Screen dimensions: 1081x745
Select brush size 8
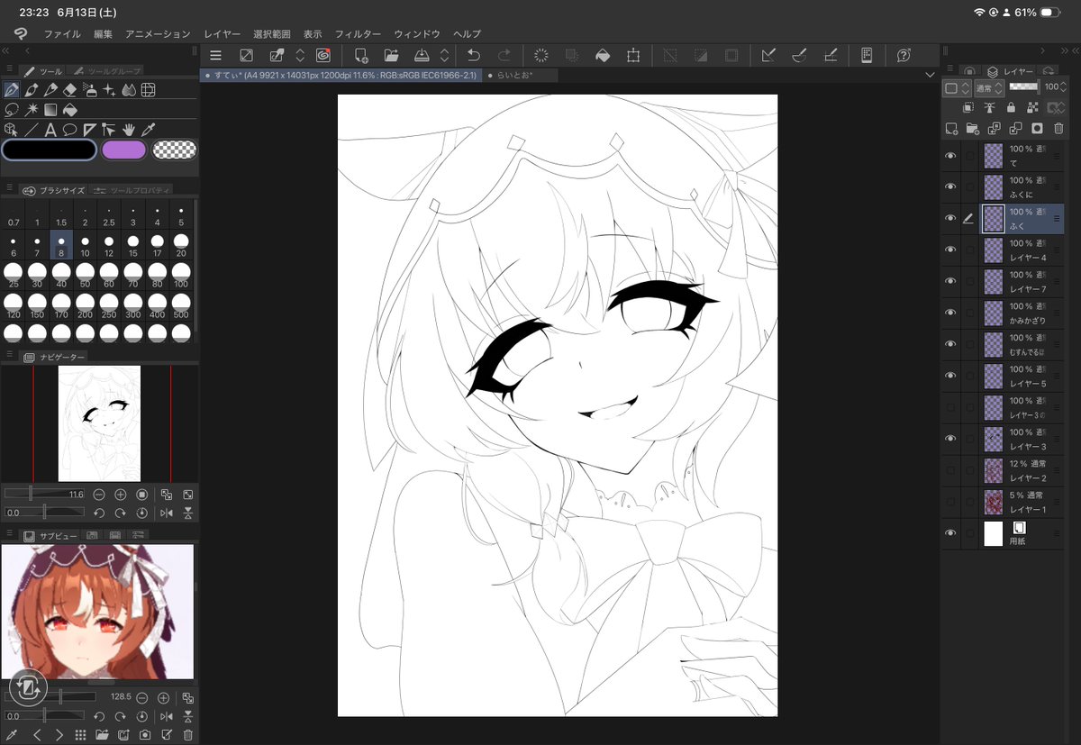point(61,246)
